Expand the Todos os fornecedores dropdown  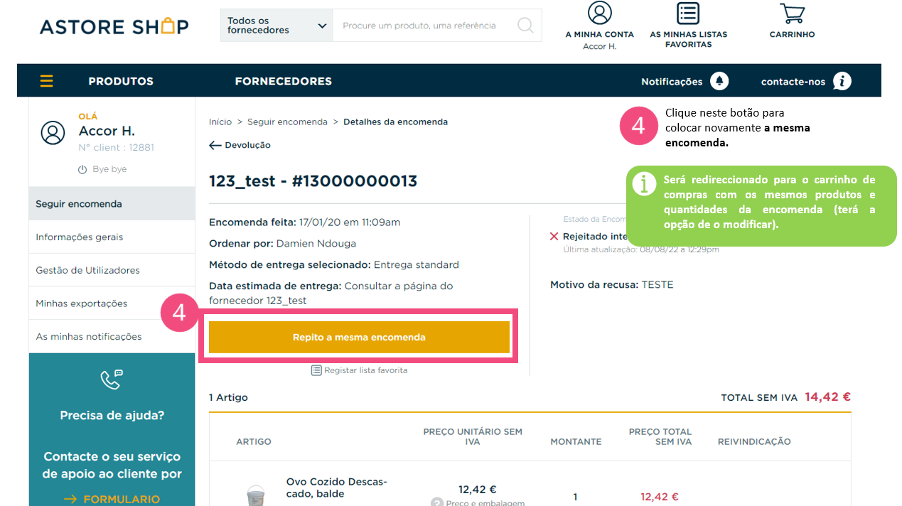(276, 26)
